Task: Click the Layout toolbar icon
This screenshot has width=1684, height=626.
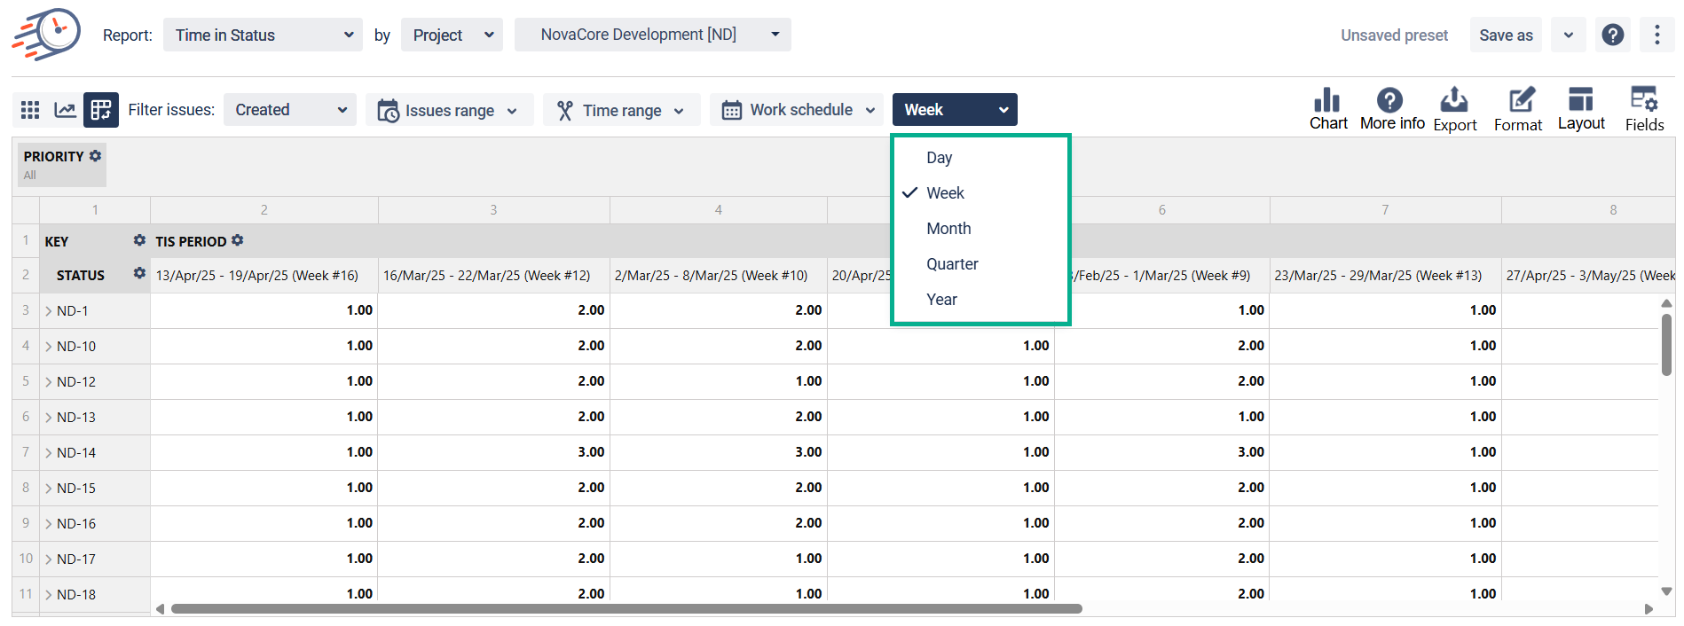Action: (x=1580, y=109)
